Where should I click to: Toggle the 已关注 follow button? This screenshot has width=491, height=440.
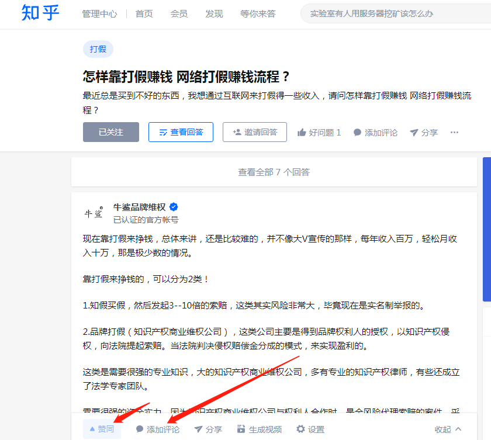tap(111, 132)
